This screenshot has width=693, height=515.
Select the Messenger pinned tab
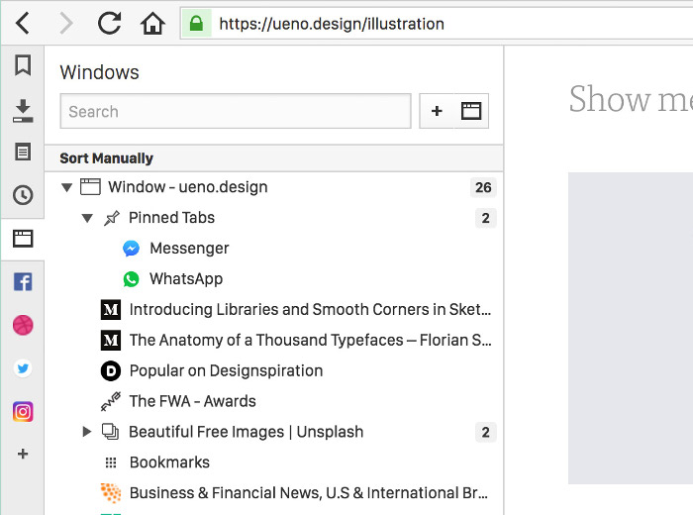pyautogui.click(x=188, y=249)
